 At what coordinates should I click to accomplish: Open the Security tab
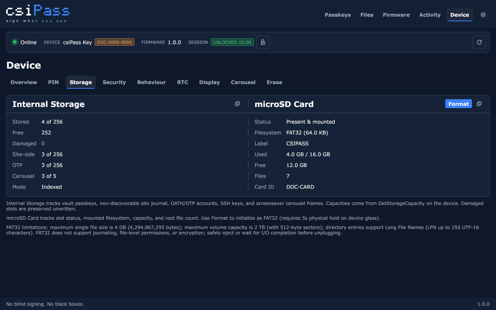click(x=114, y=82)
